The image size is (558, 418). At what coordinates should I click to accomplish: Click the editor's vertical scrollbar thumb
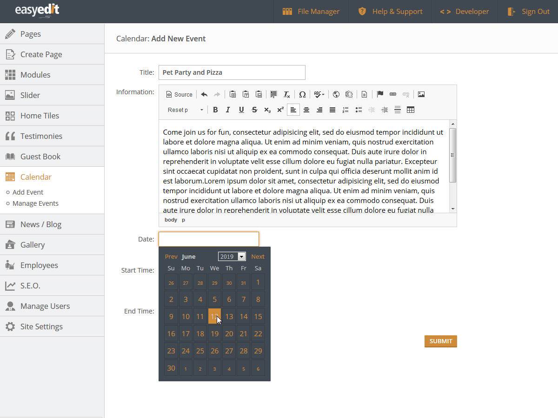click(453, 155)
